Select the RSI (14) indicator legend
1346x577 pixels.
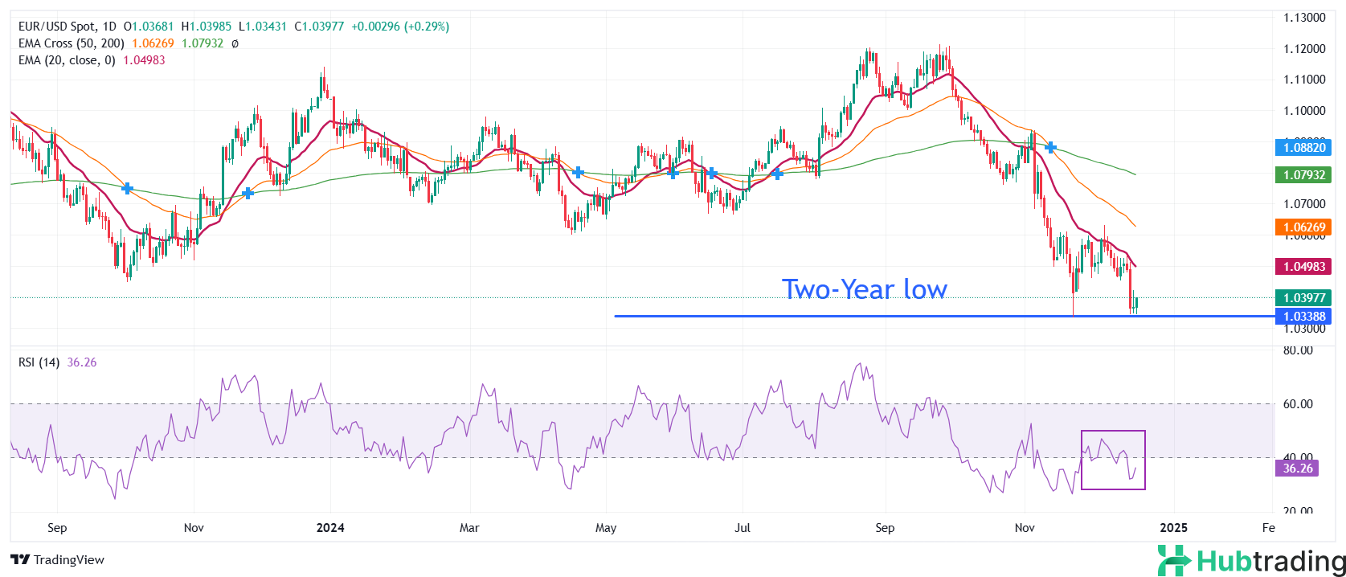[x=39, y=362]
